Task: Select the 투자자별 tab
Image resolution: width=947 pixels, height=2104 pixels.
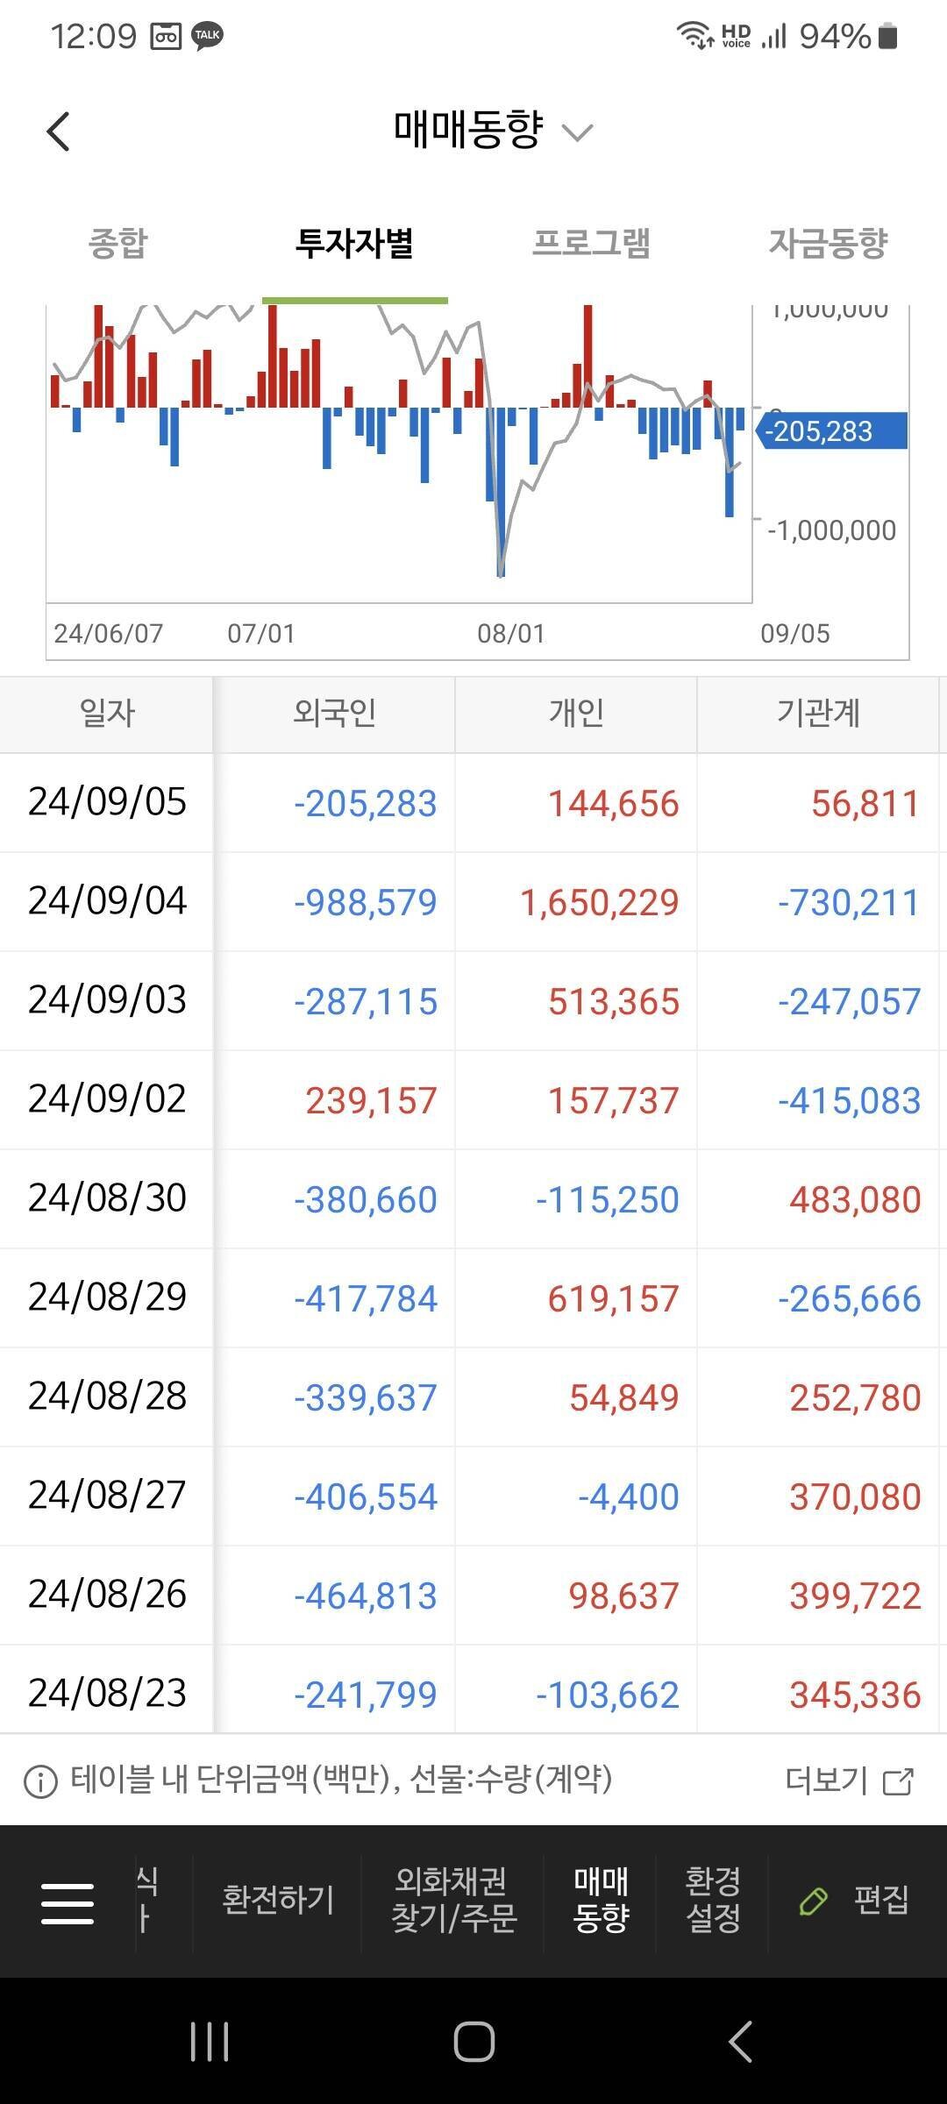Action: pos(355,243)
